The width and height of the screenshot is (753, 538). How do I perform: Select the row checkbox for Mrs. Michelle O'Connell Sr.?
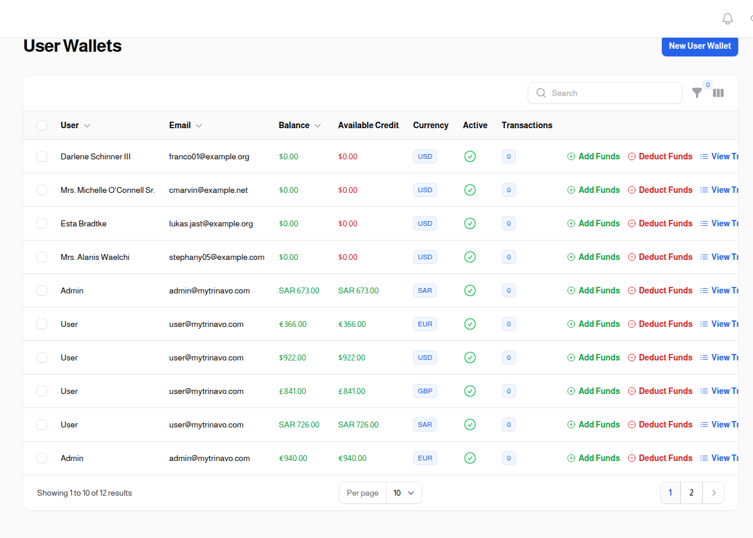point(42,189)
